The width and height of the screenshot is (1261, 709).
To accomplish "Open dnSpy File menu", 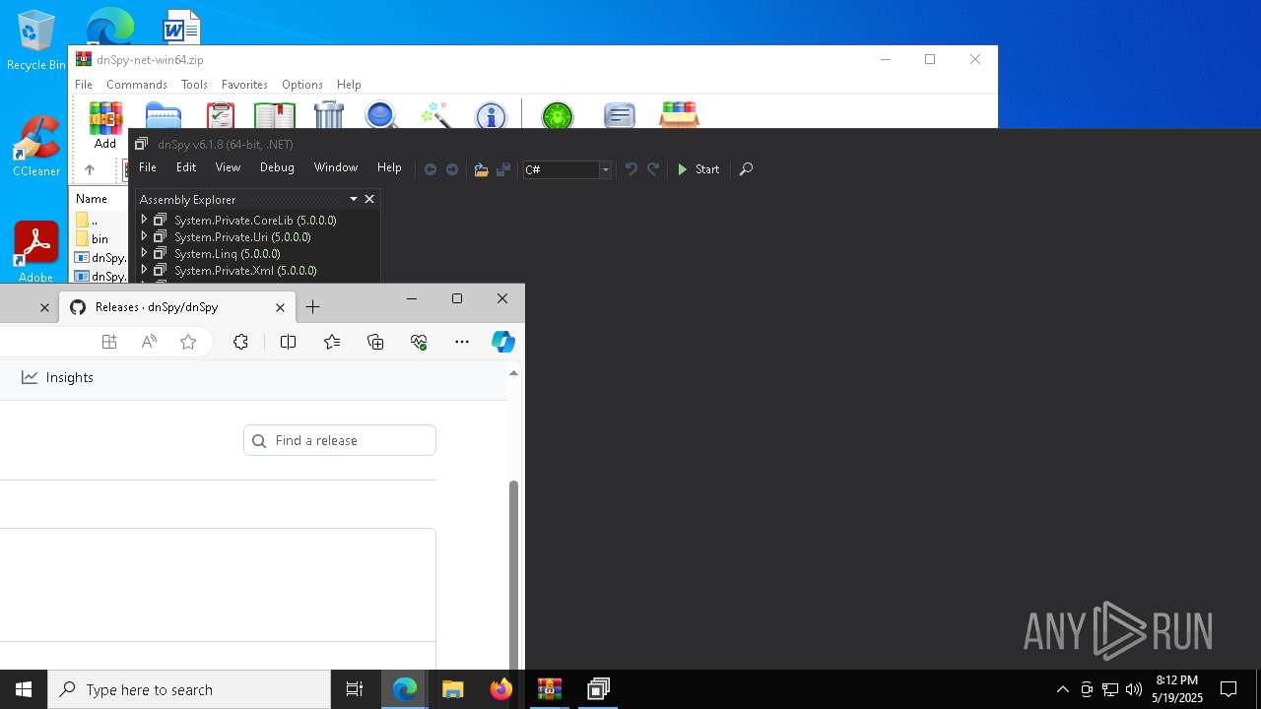I will pos(148,167).
